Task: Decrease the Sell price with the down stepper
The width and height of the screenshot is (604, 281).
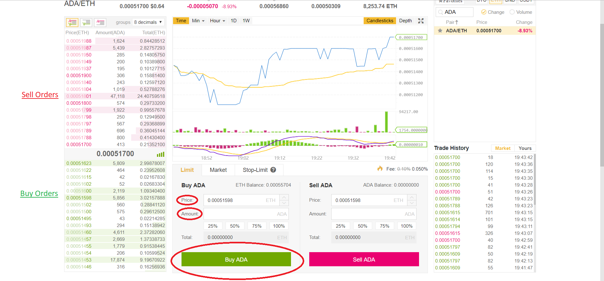Action: [412, 203]
